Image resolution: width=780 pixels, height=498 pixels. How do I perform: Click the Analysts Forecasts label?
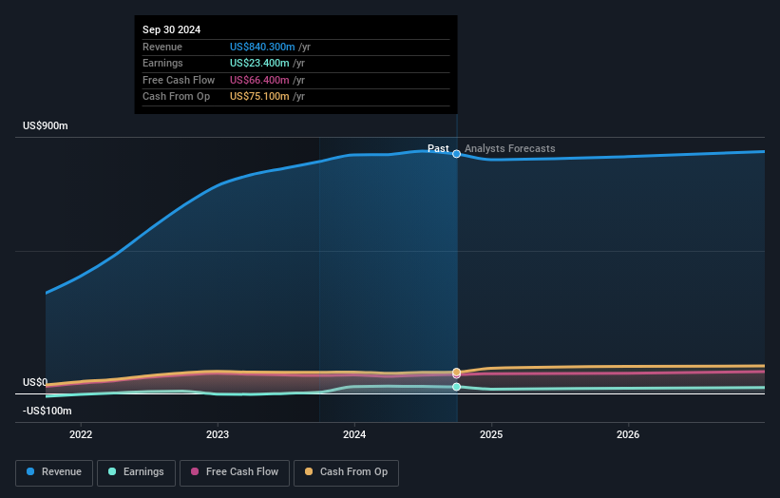510,148
